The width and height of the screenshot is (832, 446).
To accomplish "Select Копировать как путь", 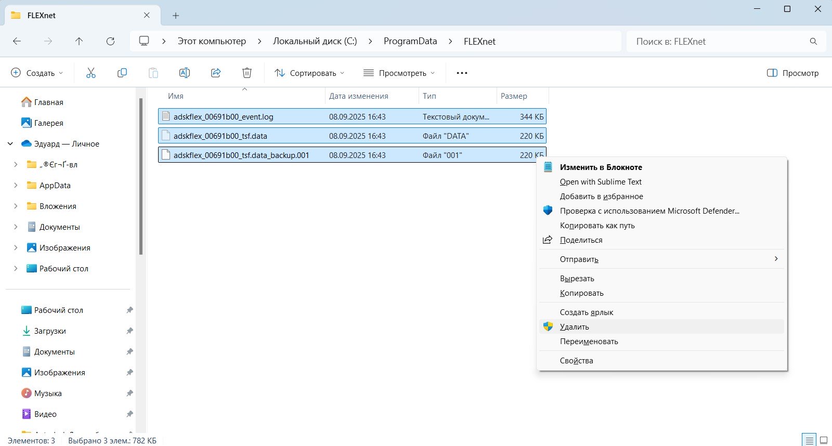I will [662, 225].
